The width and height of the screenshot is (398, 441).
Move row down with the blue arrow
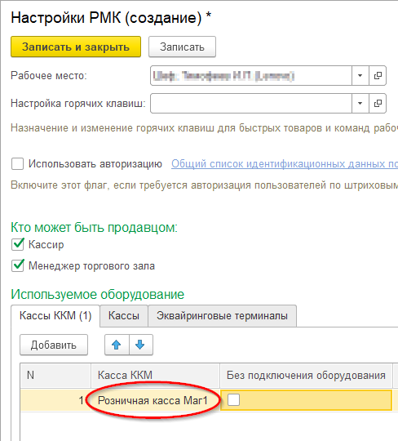(141, 345)
